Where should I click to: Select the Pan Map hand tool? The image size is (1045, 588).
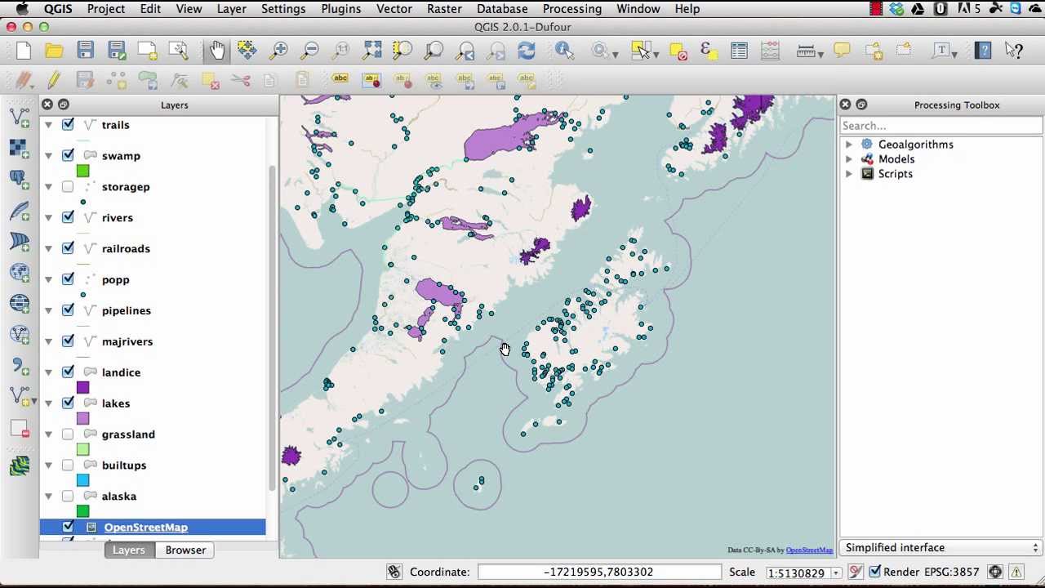(x=217, y=51)
